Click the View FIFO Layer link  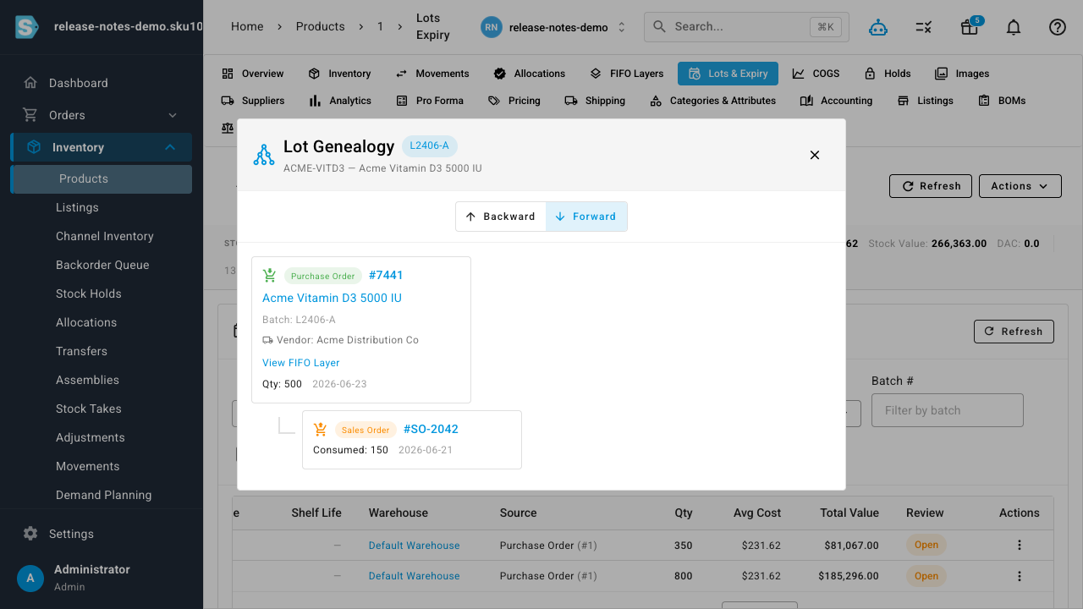tap(301, 363)
